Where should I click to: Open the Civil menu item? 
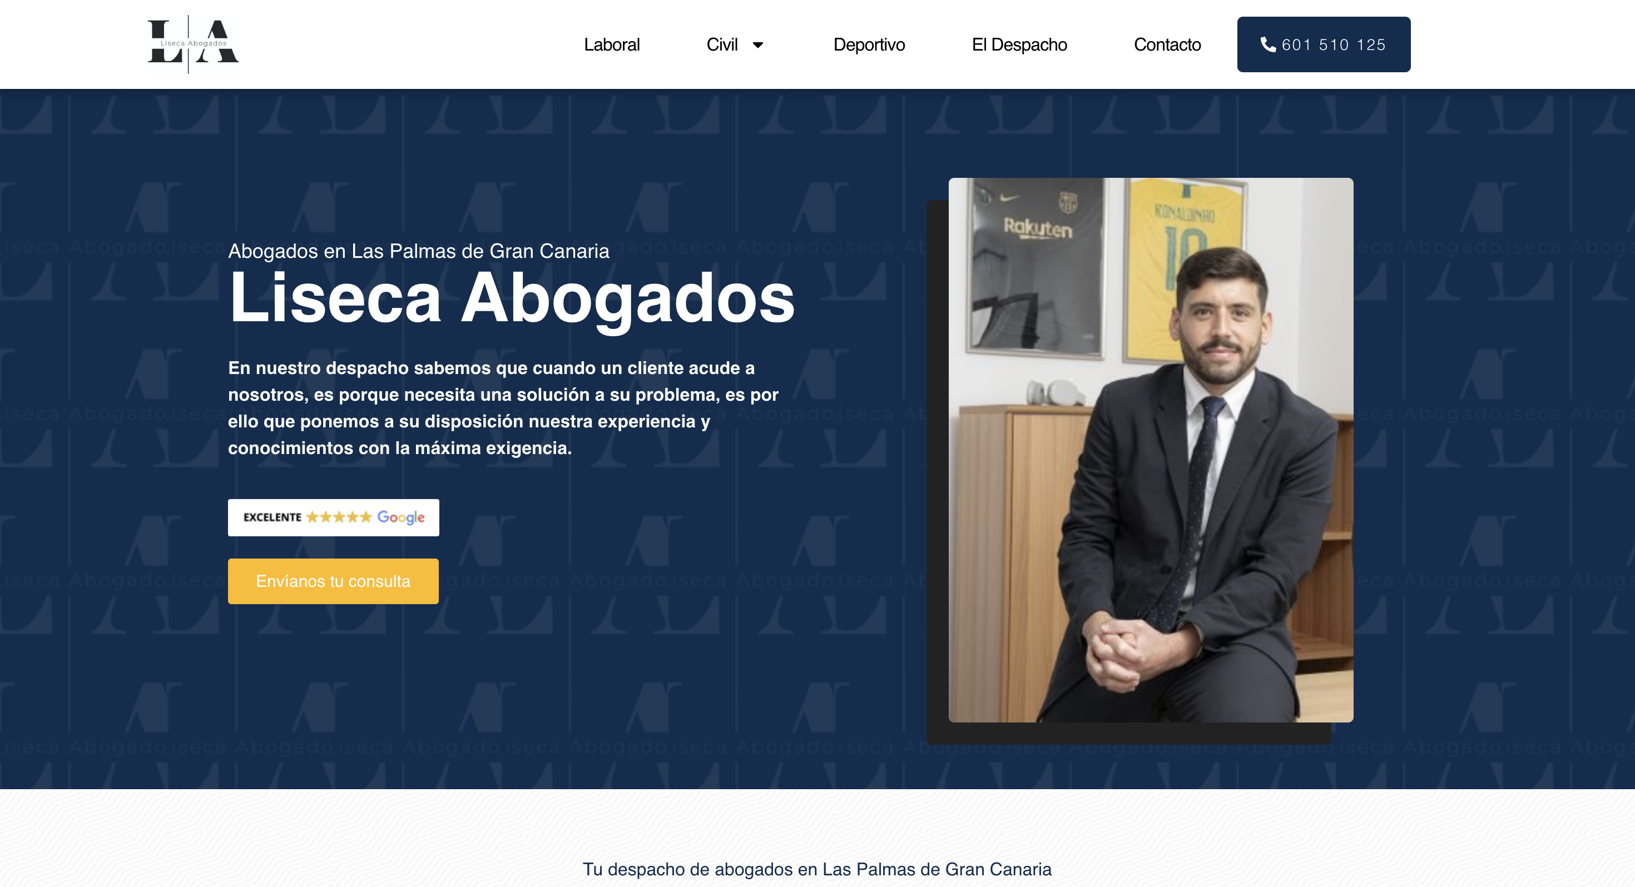point(722,44)
